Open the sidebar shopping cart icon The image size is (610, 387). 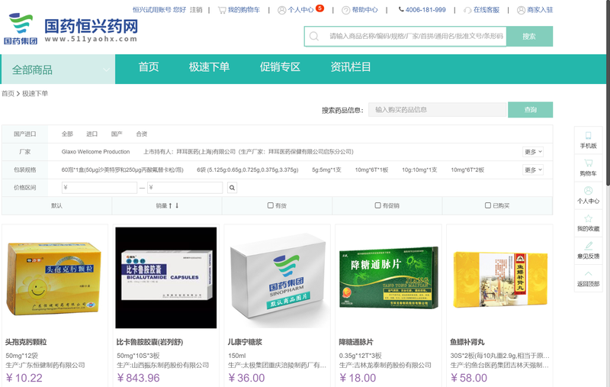coord(588,163)
